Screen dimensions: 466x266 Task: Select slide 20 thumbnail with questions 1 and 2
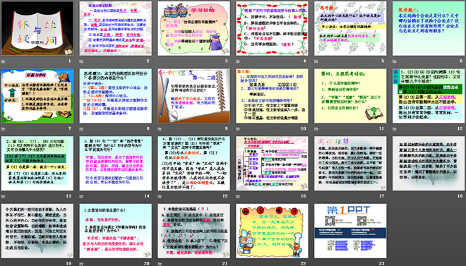pyautogui.click(x=116, y=231)
